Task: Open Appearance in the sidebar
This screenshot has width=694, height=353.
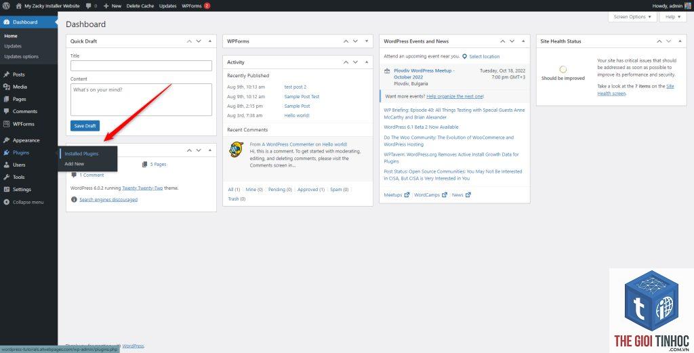Action: coord(26,140)
